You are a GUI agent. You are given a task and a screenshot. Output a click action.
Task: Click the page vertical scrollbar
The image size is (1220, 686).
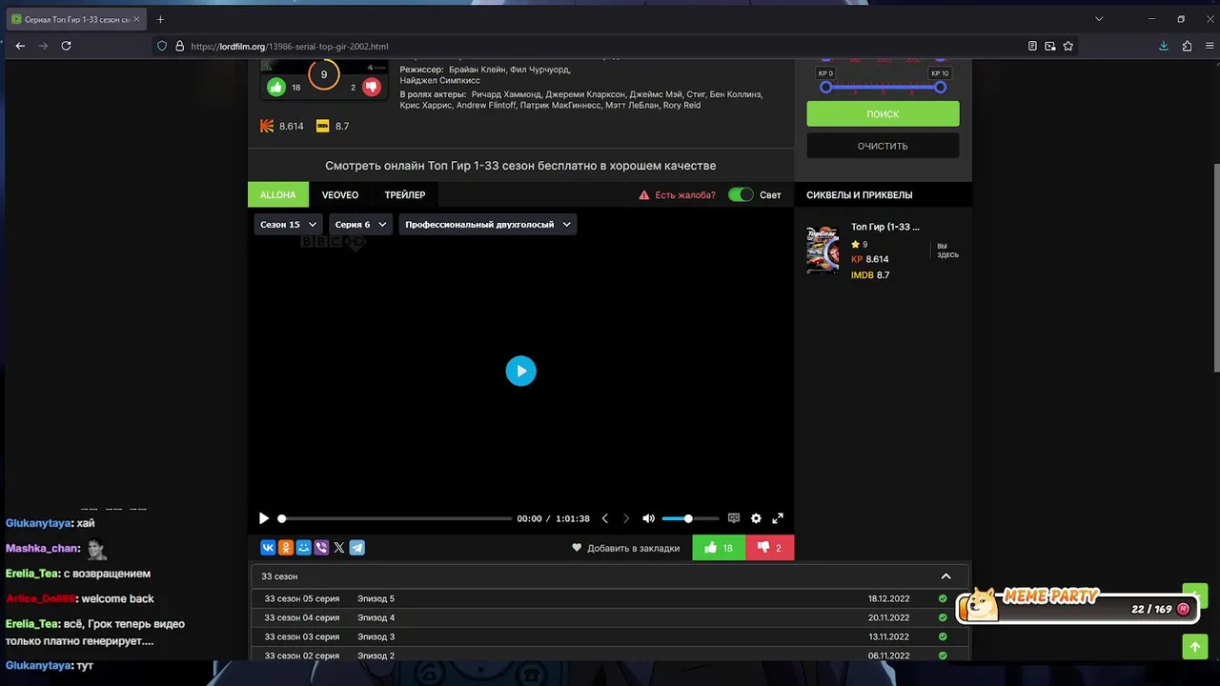[x=1215, y=267]
